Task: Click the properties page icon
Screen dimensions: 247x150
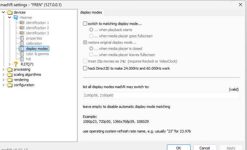Action: tap(22, 38)
